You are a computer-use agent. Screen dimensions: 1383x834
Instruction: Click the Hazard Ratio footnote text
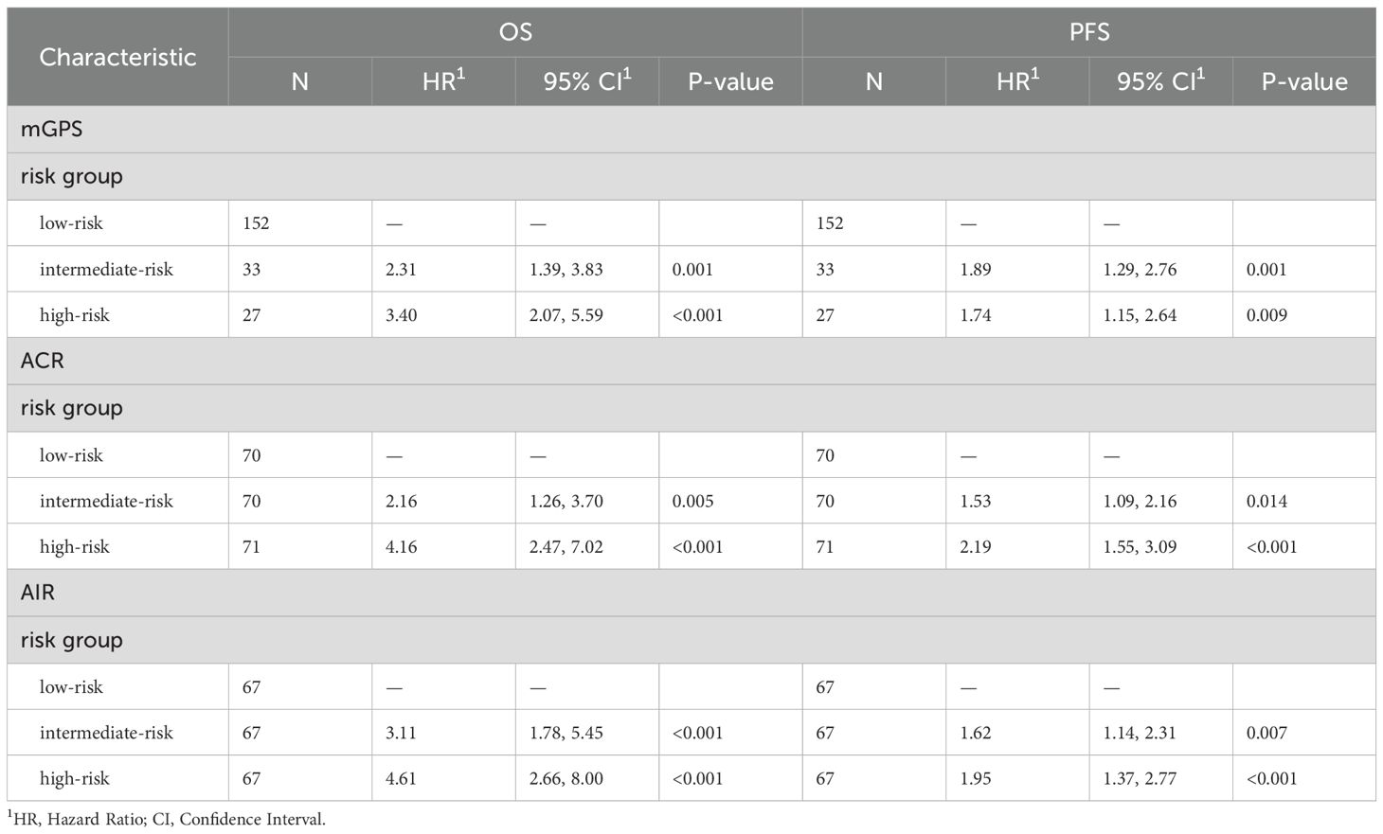167,820
